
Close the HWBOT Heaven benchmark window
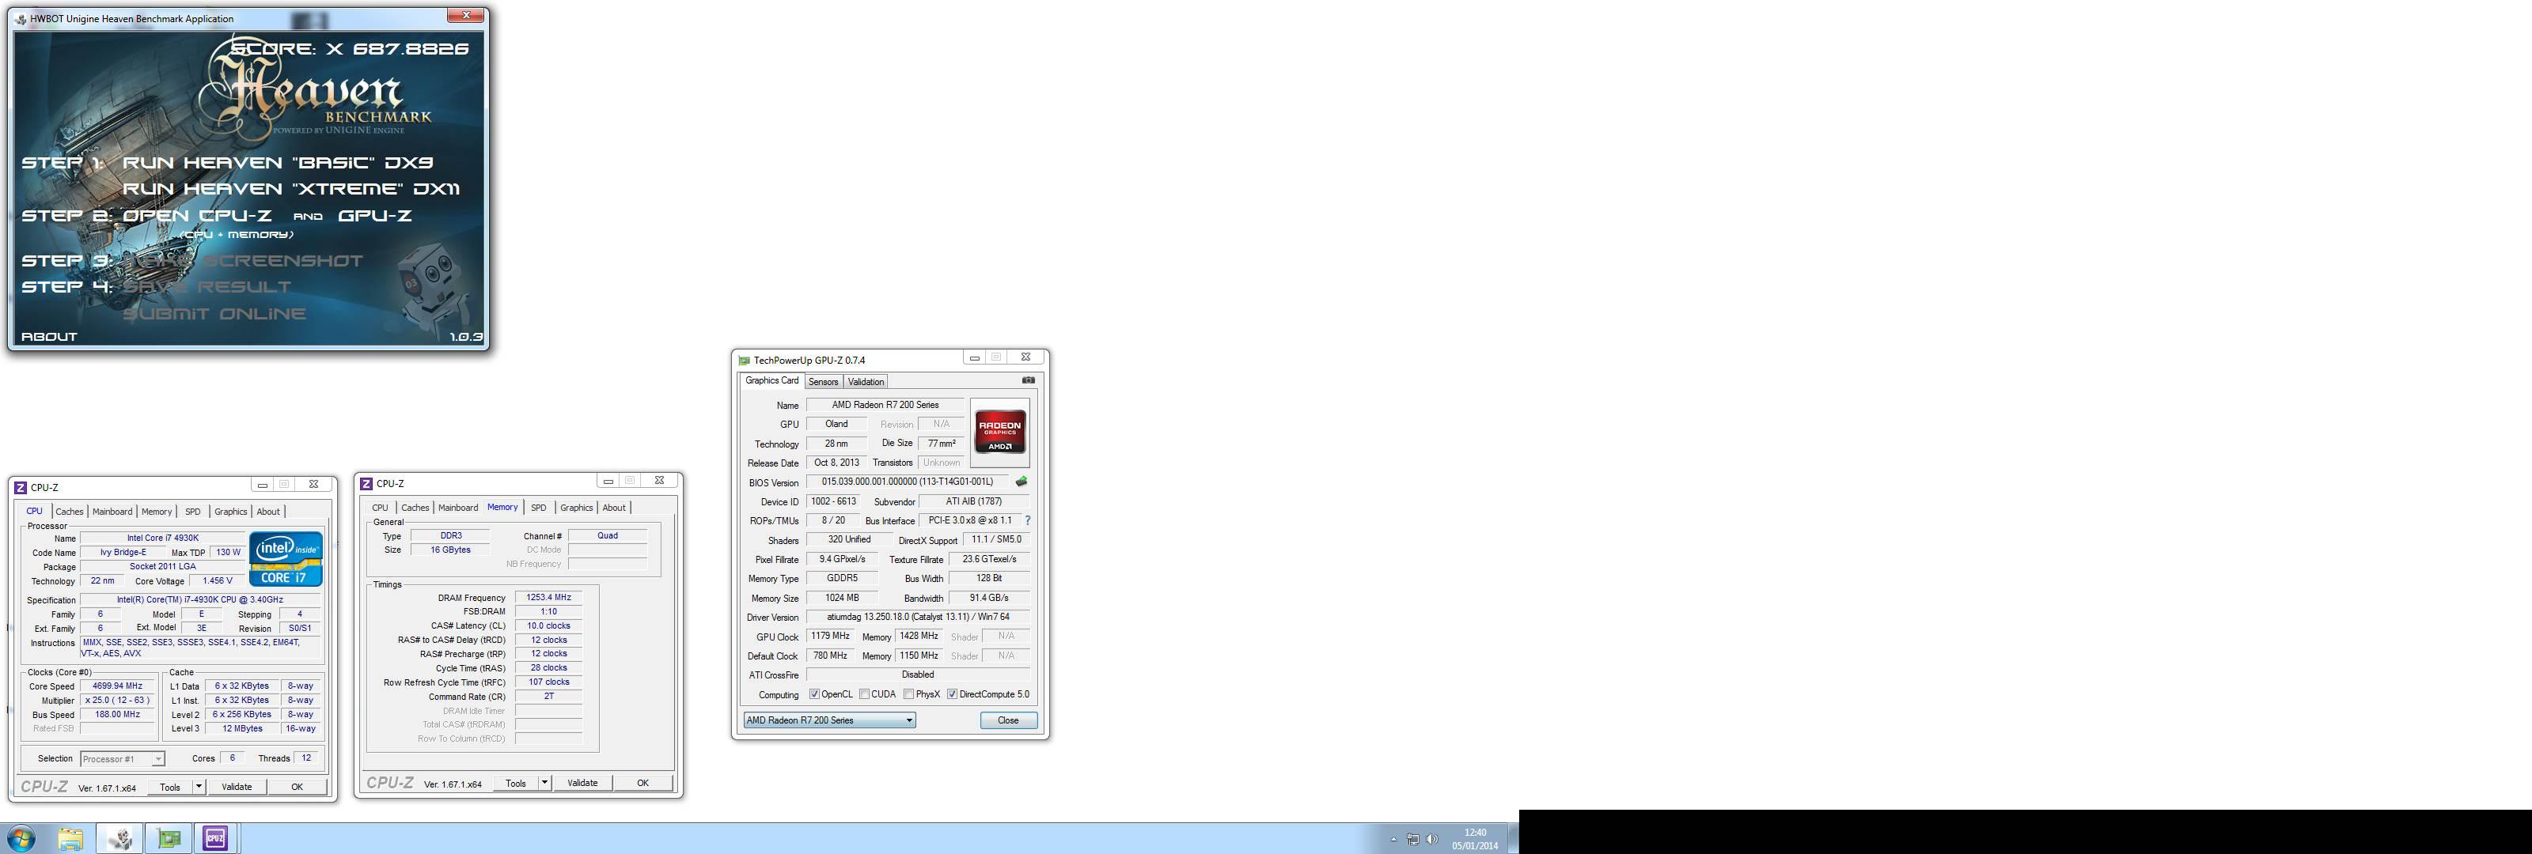coord(466,16)
